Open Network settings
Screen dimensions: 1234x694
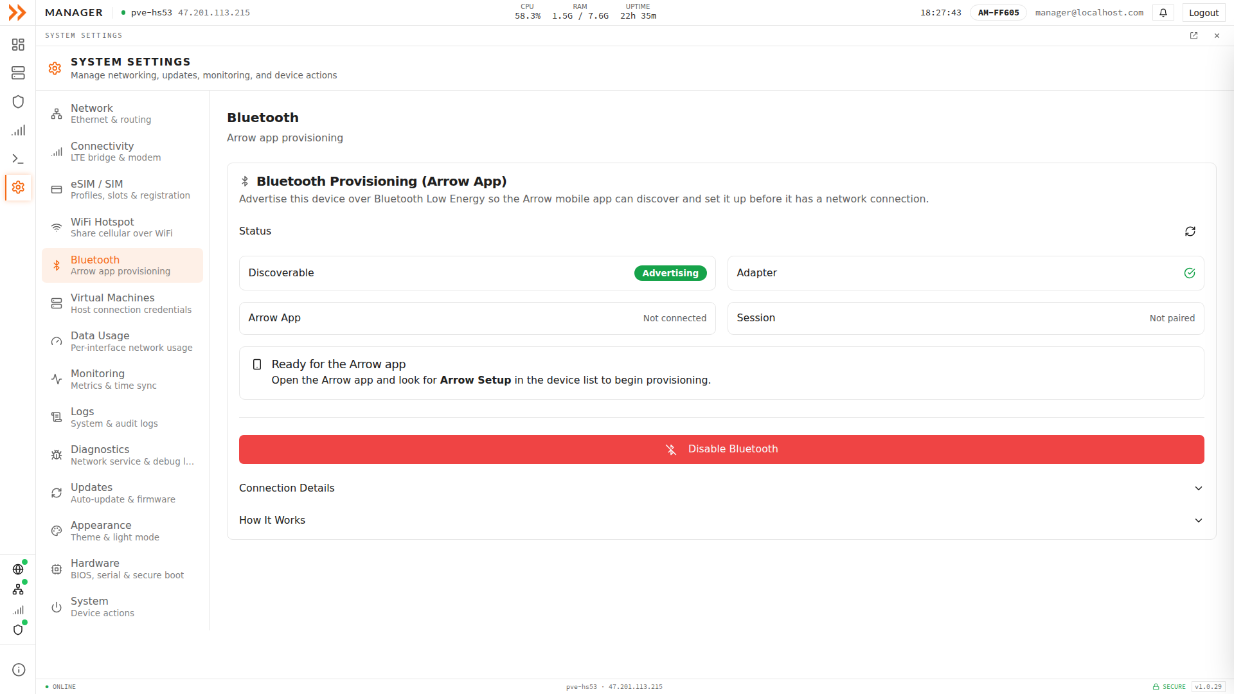[122, 114]
